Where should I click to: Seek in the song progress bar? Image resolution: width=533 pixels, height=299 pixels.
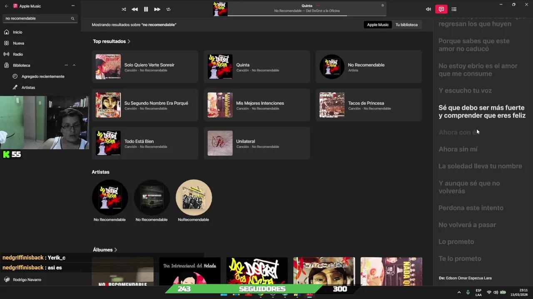pos(287,16)
